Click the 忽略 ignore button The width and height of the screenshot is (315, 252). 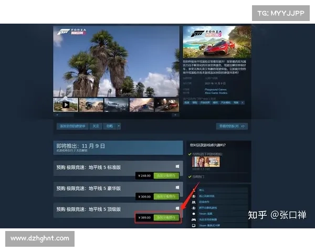tap(110, 126)
